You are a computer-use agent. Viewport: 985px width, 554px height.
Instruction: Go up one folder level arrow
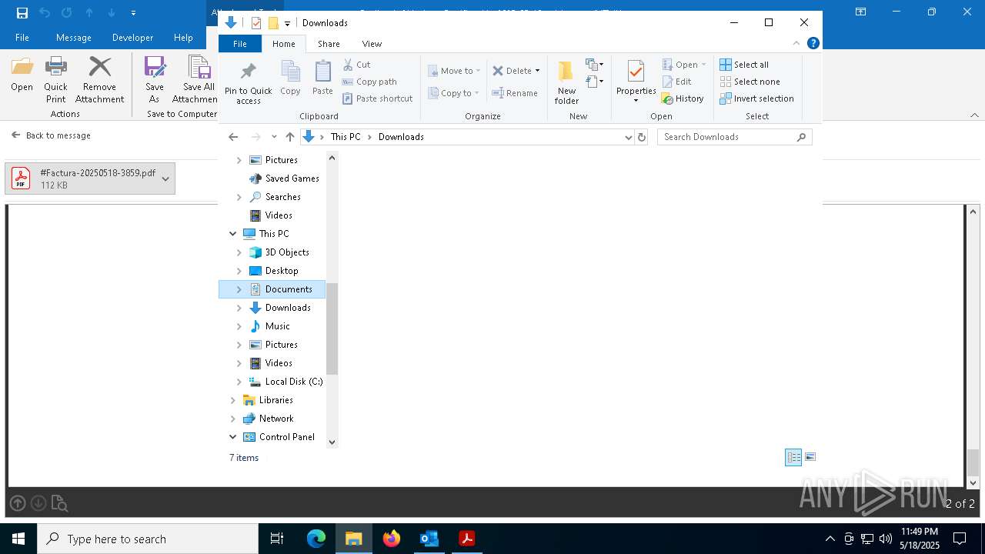[289, 137]
